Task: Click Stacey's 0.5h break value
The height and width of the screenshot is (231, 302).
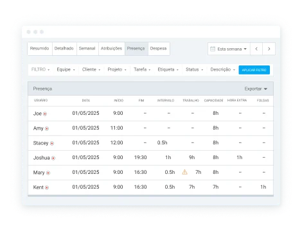Action: tap(162, 142)
